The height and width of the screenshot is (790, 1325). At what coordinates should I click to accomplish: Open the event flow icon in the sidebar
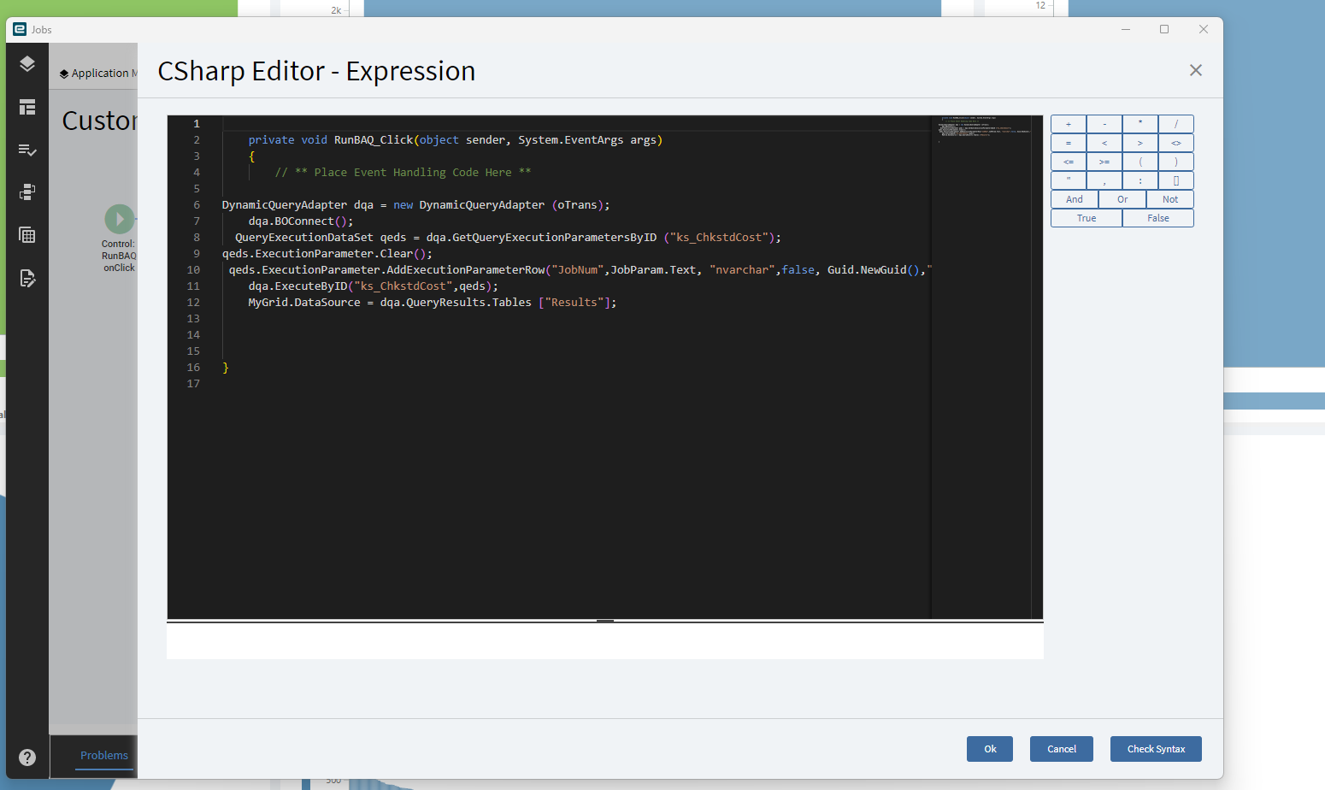pos(27,192)
